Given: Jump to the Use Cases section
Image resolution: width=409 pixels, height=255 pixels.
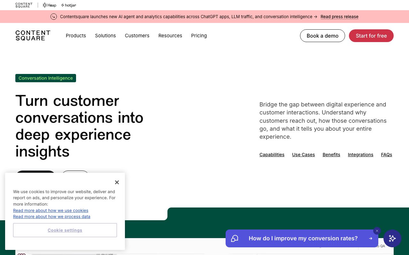Looking at the screenshot, I should tap(304, 155).
